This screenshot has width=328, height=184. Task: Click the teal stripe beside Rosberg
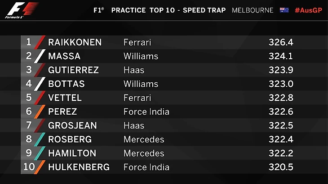(40, 140)
